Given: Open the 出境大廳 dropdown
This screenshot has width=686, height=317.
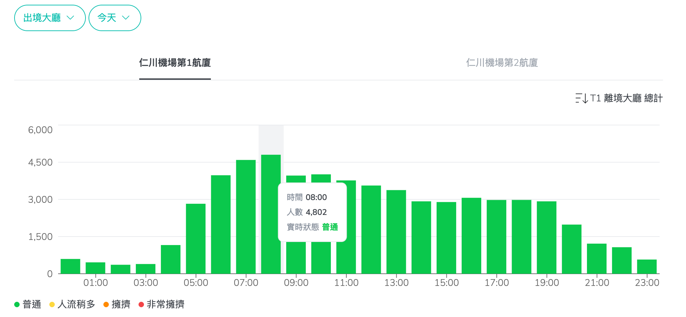Looking at the screenshot, I should [50, 18].
